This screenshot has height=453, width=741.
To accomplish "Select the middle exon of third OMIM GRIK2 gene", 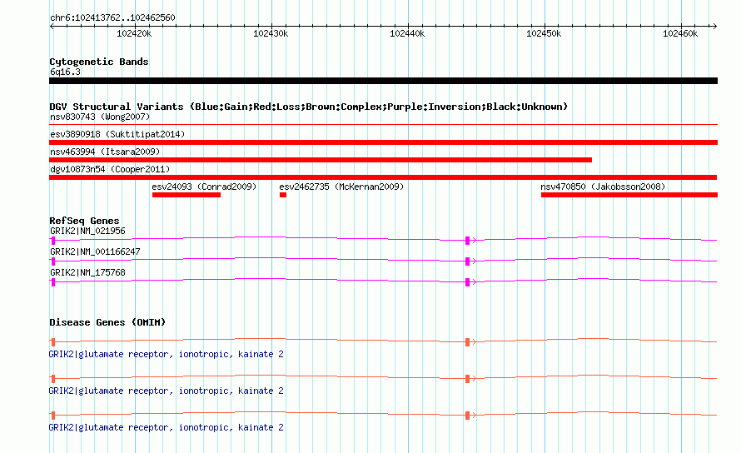I will click(467, 416).
